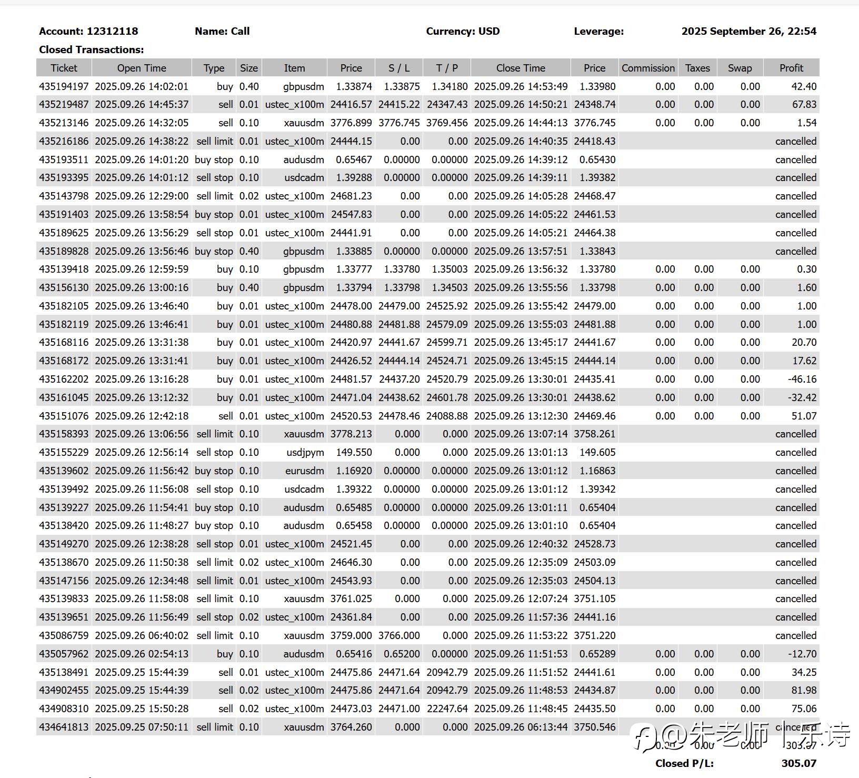The width and height of the screenshot is (859, 778).
Task: Click open time 2025.09.26 14:02:01
Action: tap(142, 86)
